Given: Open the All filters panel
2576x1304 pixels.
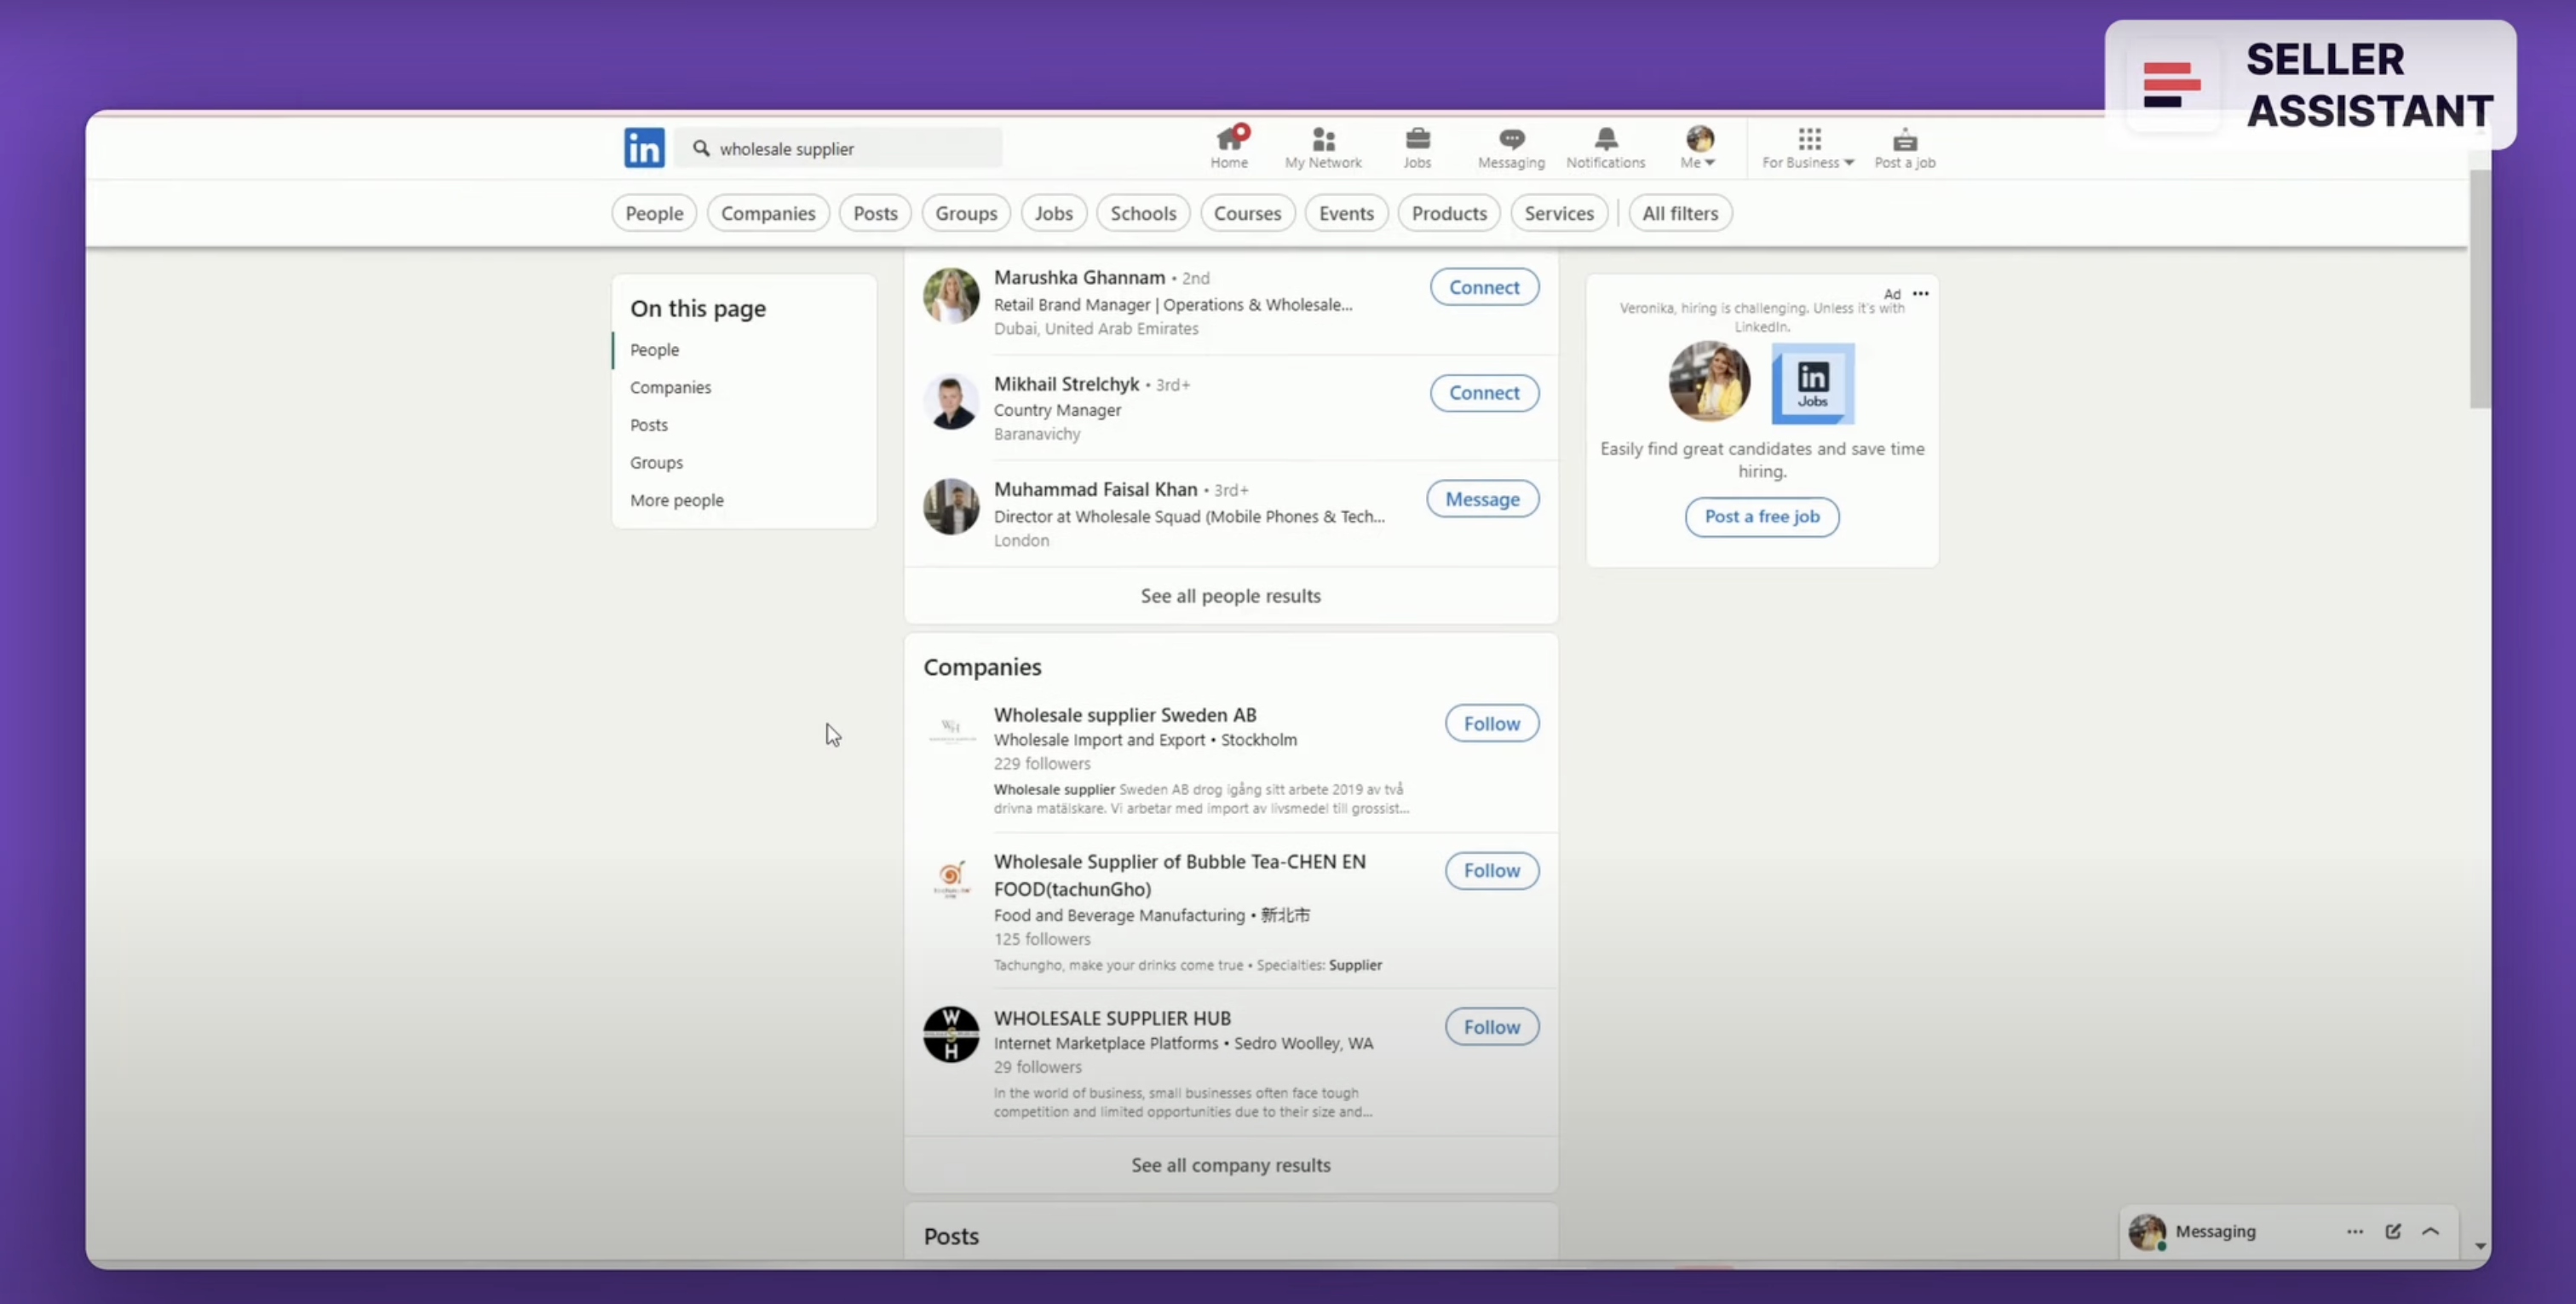Looking at the screenshot, I should pos(1679,213).
